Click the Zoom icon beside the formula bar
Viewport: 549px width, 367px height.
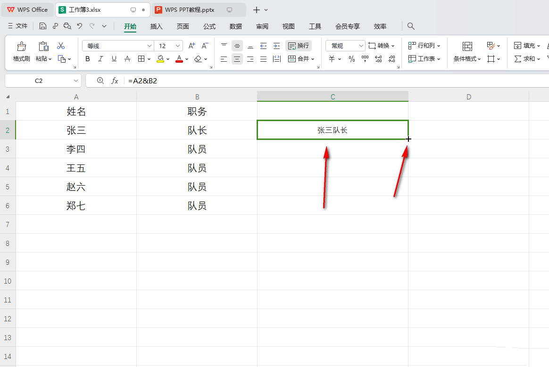coord(100,81)
